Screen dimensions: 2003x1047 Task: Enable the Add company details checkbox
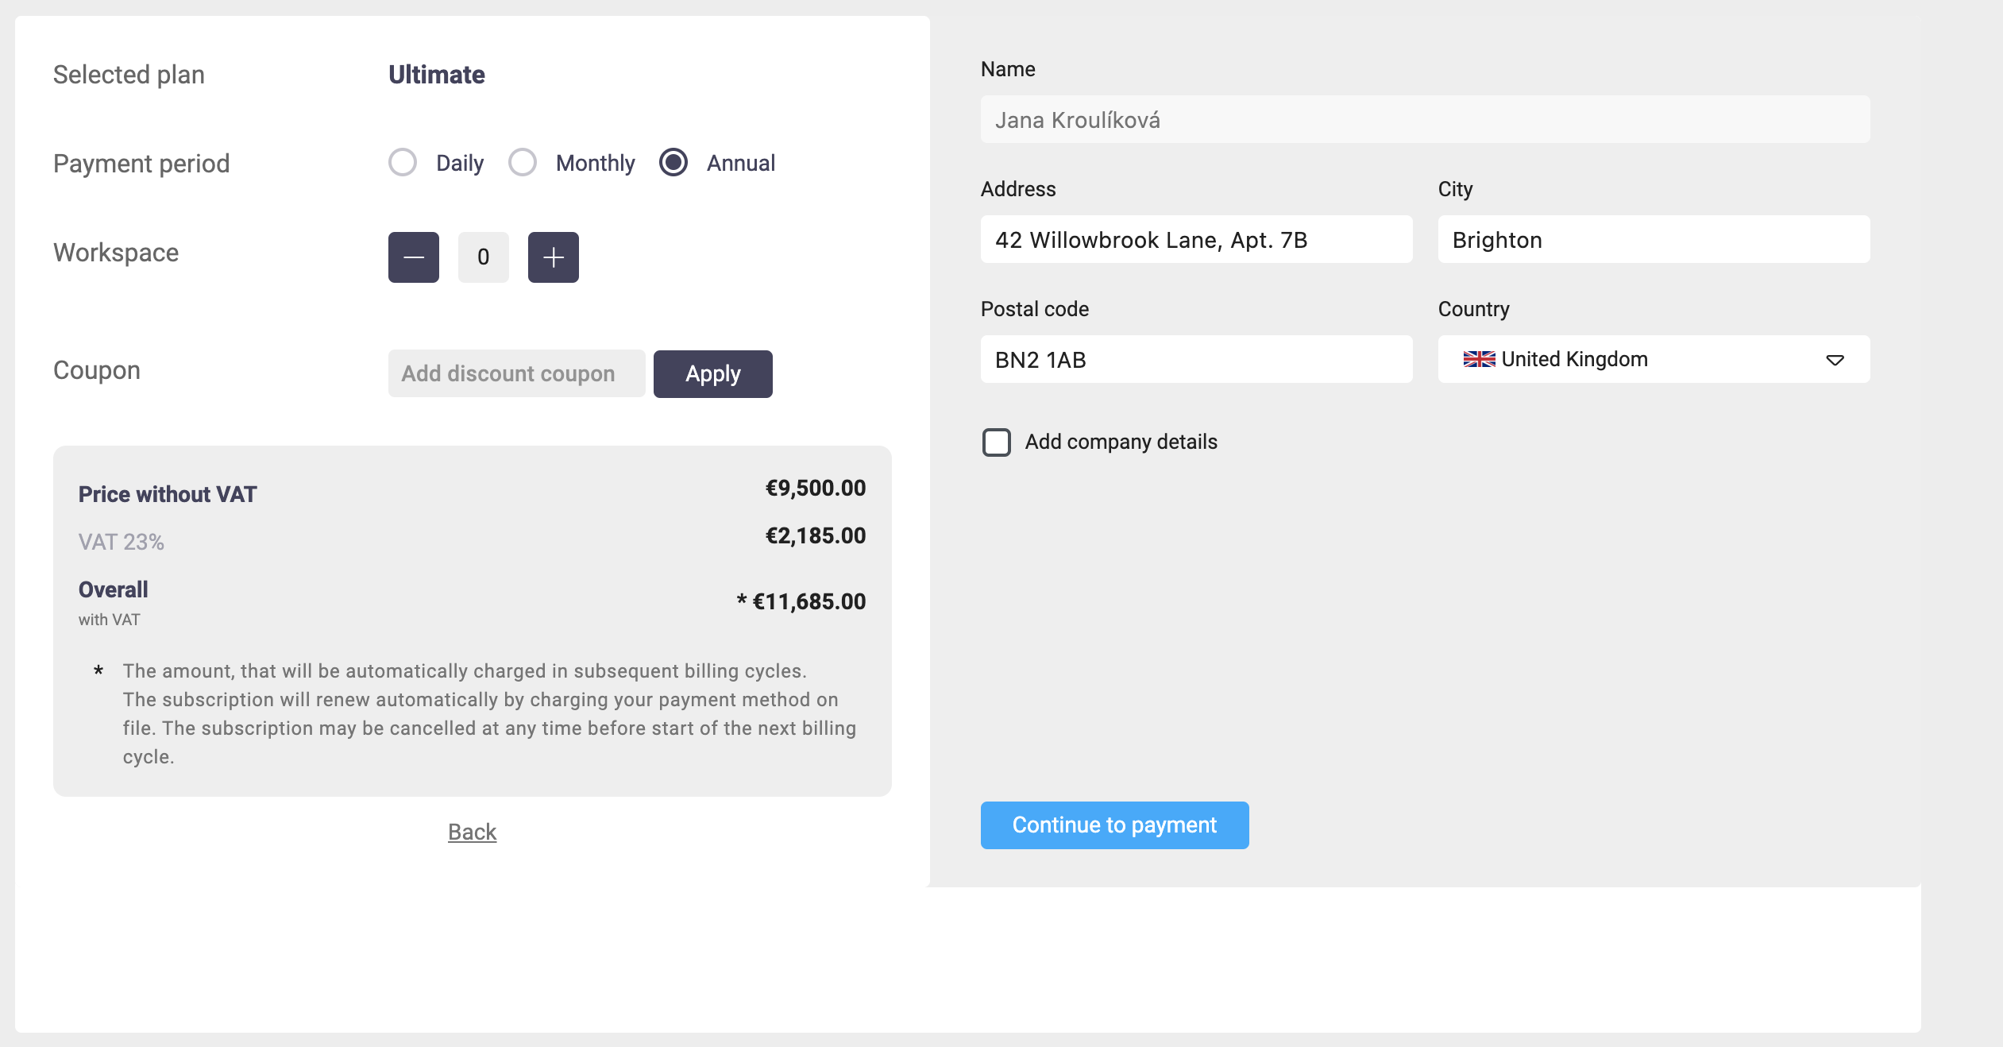pyautogui.click(x=997, y=442)
